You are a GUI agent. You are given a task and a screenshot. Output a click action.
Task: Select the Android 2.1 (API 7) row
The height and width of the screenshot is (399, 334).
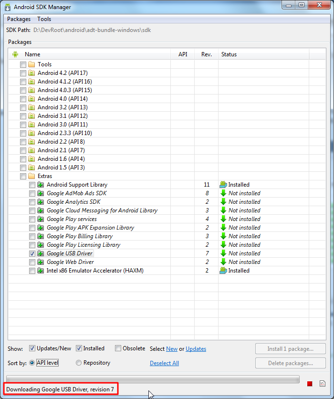pyautogui.click(x=167, y=150)
